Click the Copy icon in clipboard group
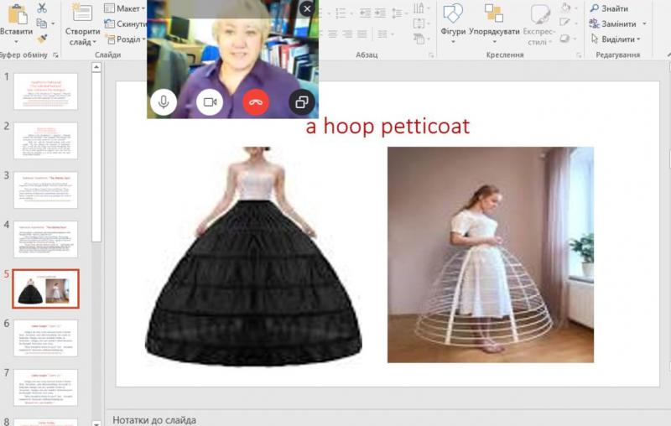 [x=41, y=23]
